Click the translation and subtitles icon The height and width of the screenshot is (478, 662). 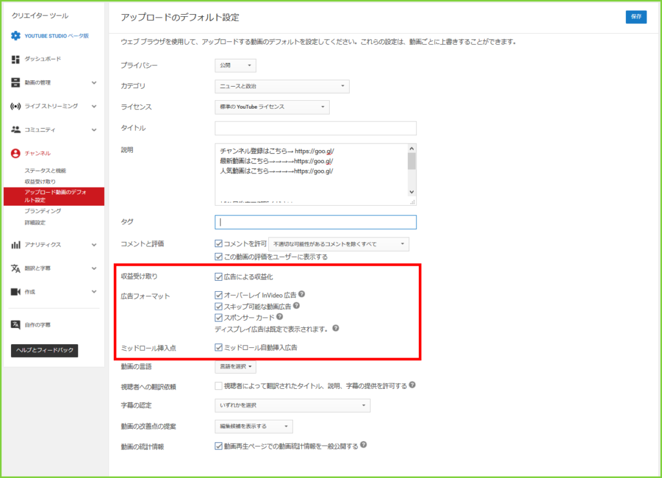pos(16,268)
